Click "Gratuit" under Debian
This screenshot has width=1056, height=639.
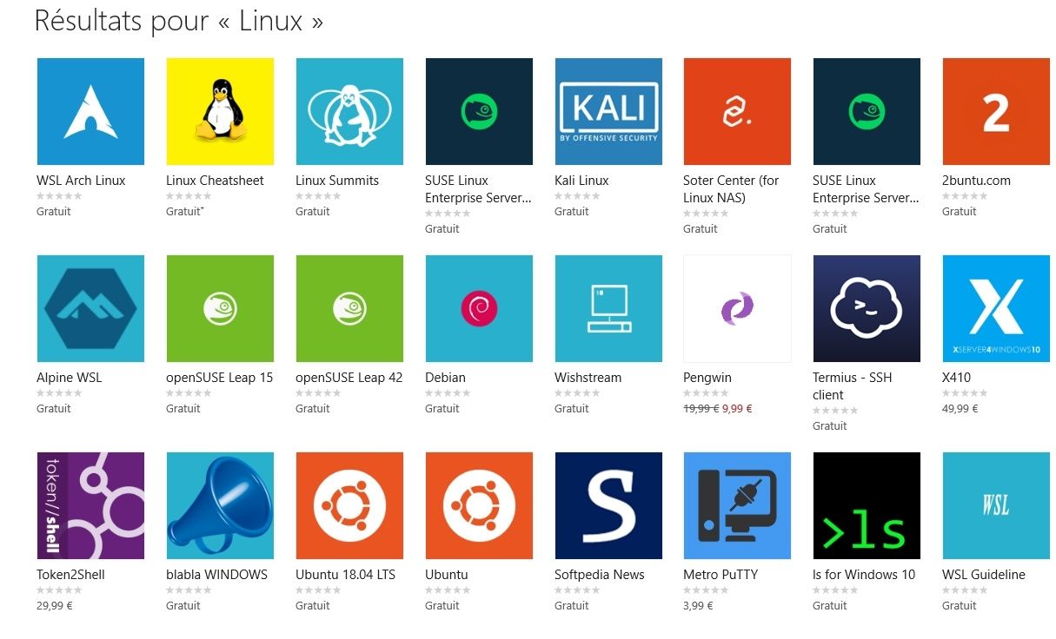442,409
